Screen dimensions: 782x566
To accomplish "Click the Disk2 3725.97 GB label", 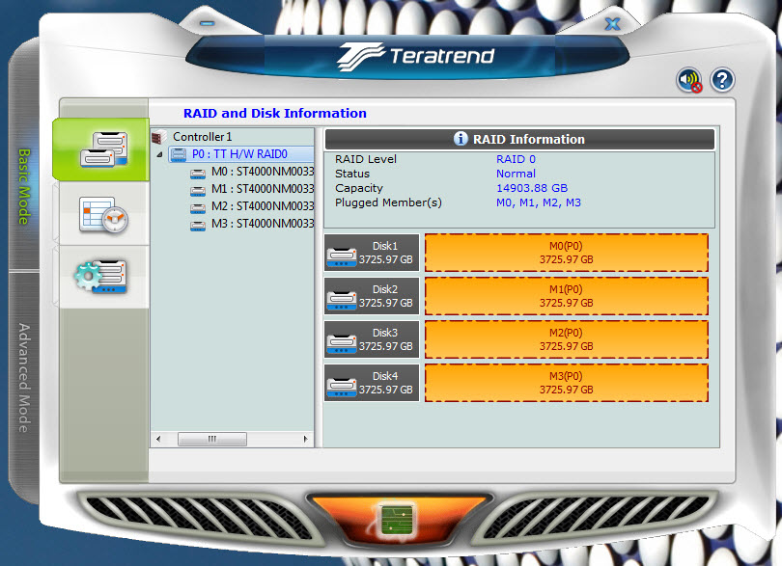I will (385, 296).
